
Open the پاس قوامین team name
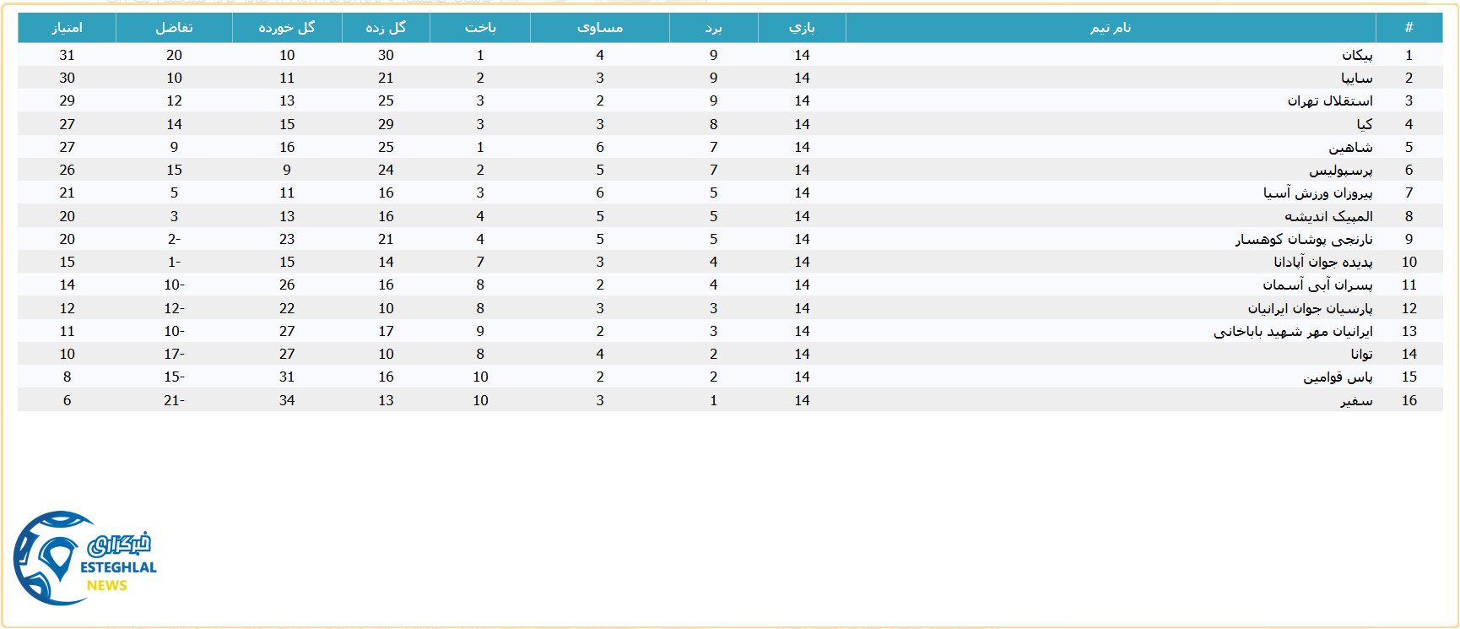coord(1338,377)
